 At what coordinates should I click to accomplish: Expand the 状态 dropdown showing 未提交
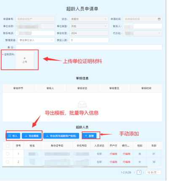tap(89, 19)
